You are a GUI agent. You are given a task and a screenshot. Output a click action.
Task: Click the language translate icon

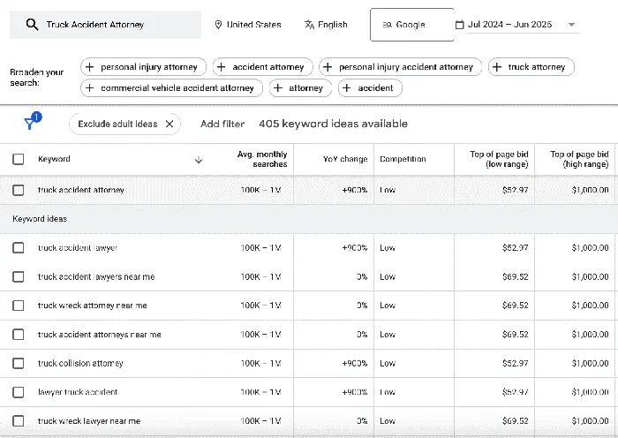coord(309,25)
